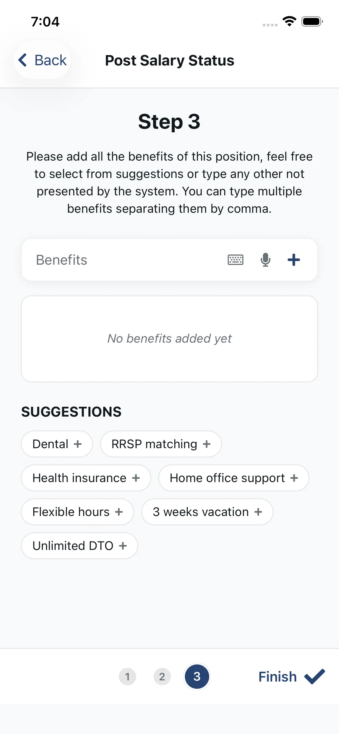Add the Health insurance suggestion
Screen dimensions: 339x734
(86, 478)
